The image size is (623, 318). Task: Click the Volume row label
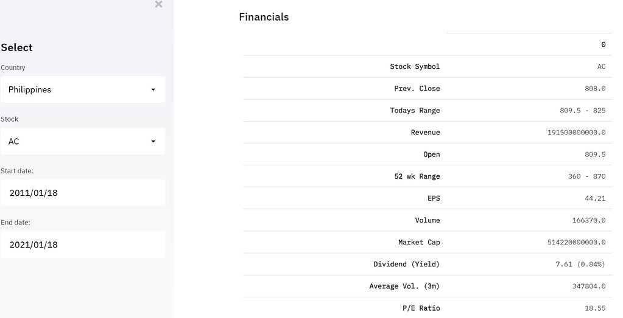[x=427, y=220]
